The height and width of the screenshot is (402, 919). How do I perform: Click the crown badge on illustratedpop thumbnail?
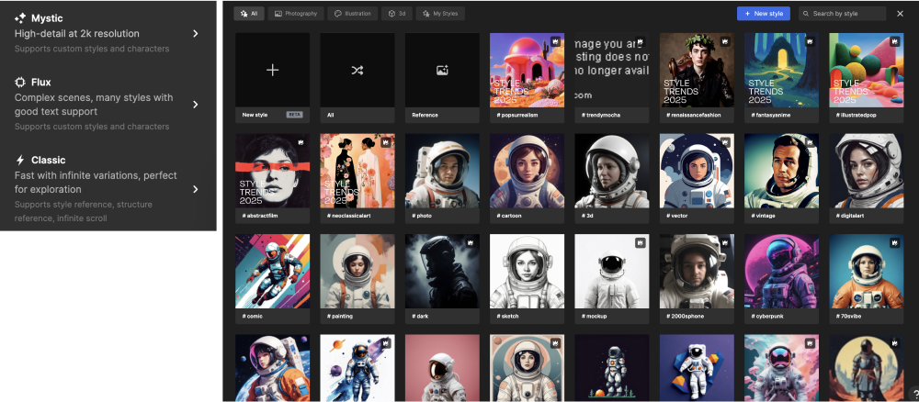pyautogui.click(x=894, y=41)
